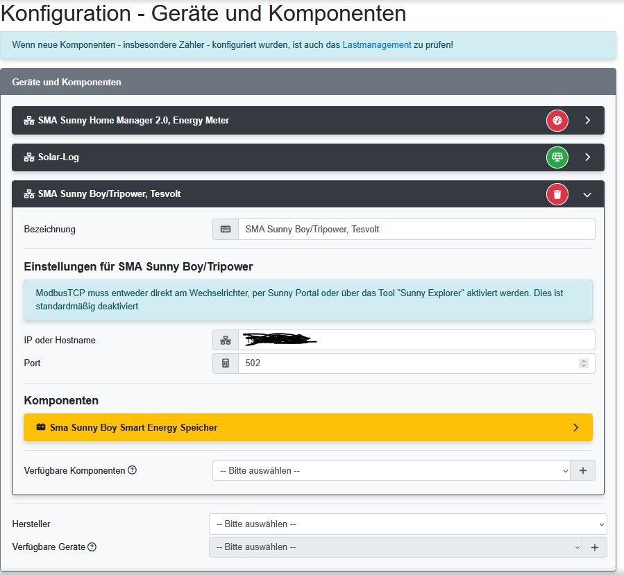624x575 pixels.
Task: Delete the SMA Sunny Boy/Tripower device
Action: click(x=557, y=194)
